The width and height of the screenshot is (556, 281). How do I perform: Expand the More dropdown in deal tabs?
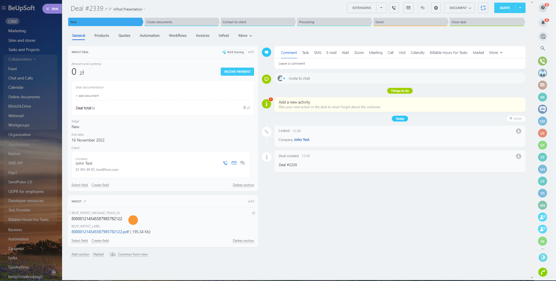coord(245,36)
